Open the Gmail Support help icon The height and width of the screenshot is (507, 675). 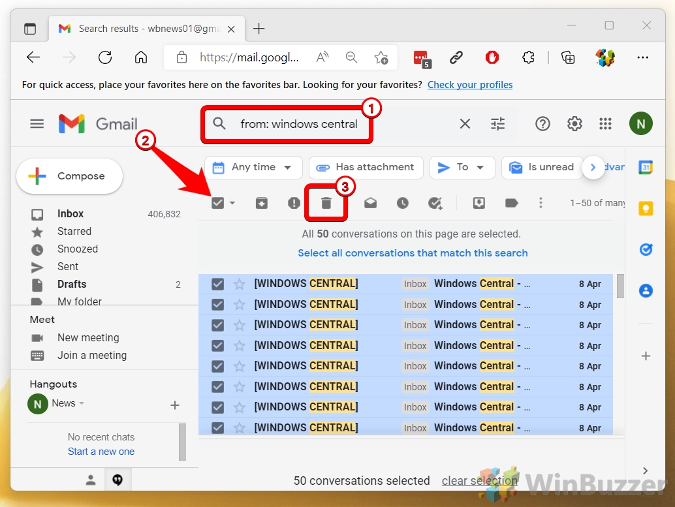tap(542, 124)
